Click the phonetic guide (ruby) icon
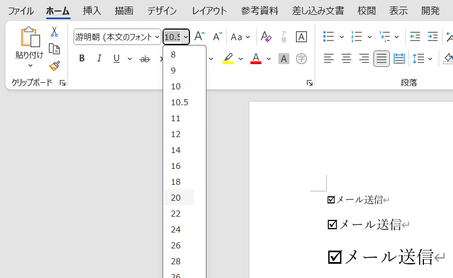The height and width of the screenshot is (278, 453). pos(284,37)
